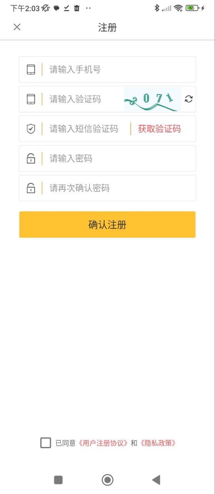Open the 《用户注册协议》 link
Screen dimensions: 215x494
[103, 443]
